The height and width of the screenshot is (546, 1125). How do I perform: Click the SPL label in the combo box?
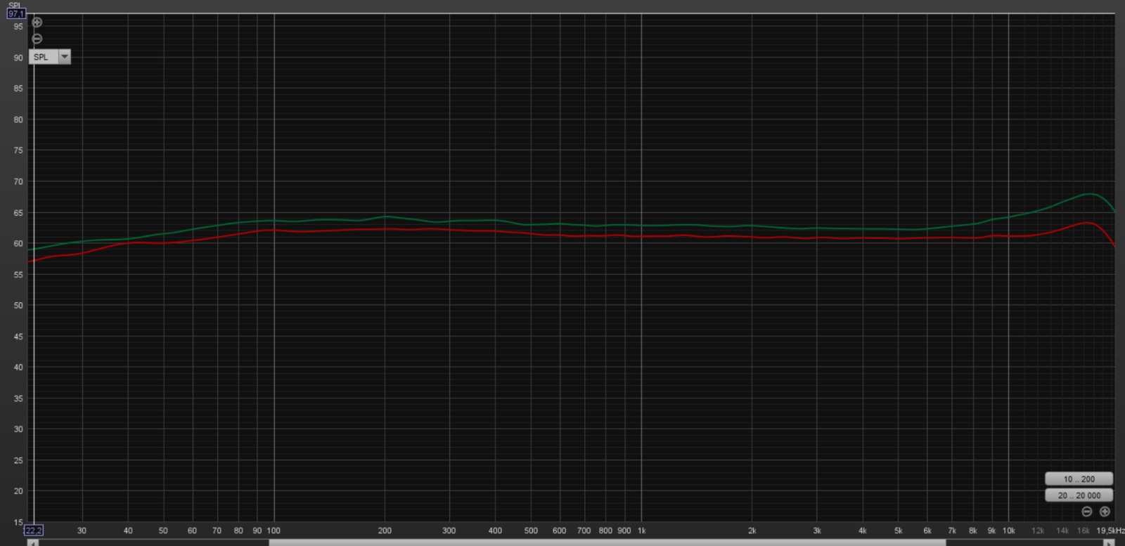[42, 57]
